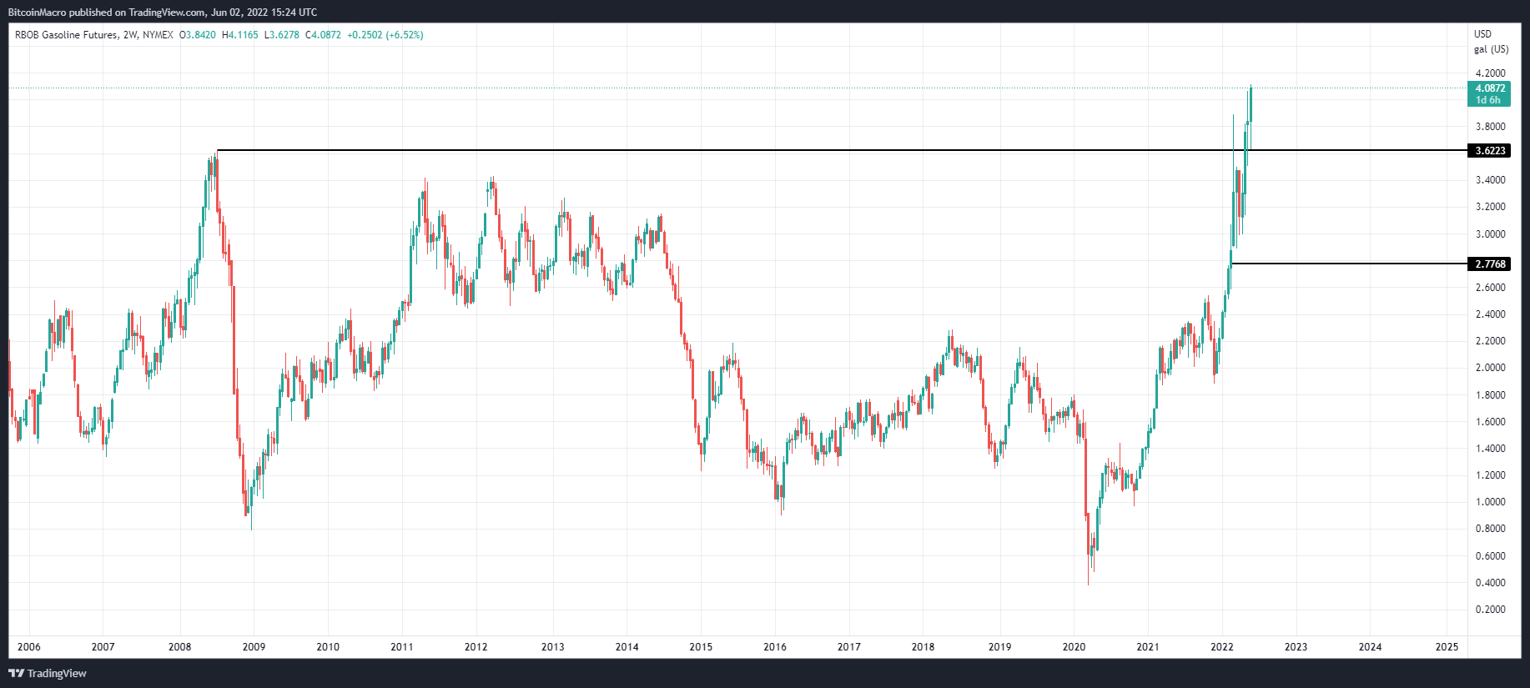This screenshot has width=1530, height=688.
Task: Click the 2010 label on the time axis
Action: (328, 647)
